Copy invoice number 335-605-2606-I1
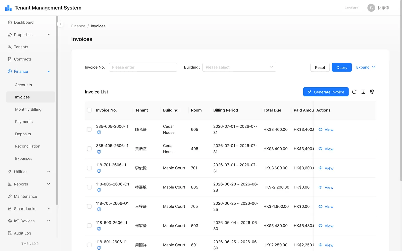 tap(99, 133)
